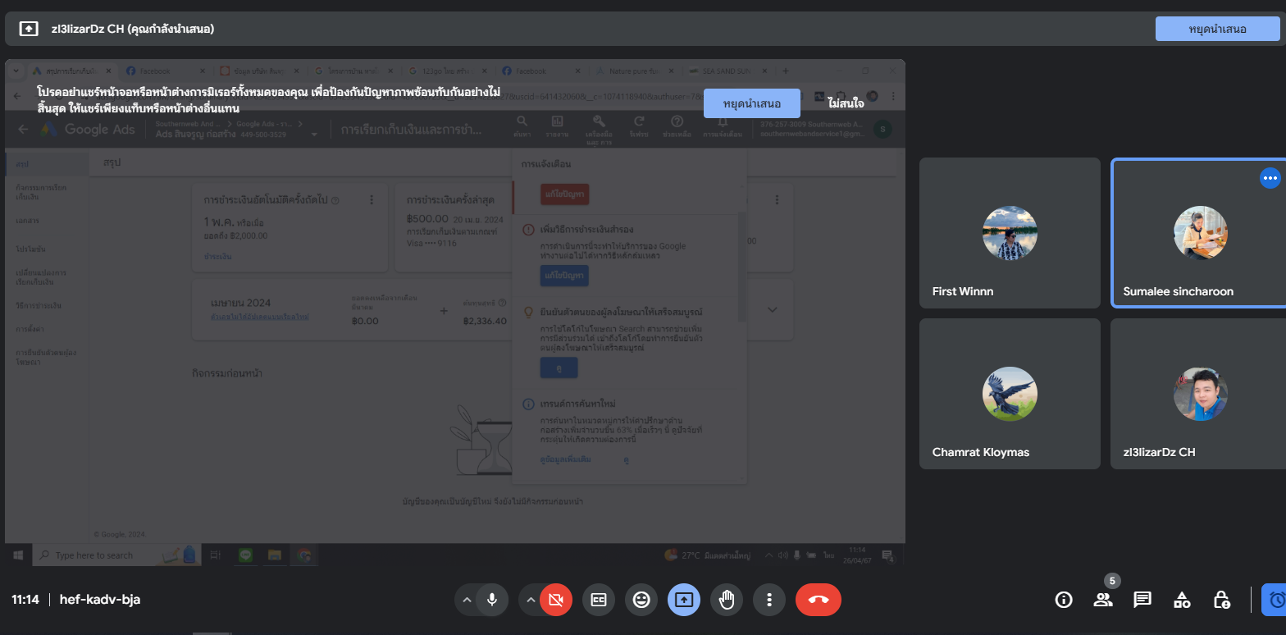This screenshot has width=1286, height=635.
Task: Open host controls lock icon
Action: (x=1221, y=600)
